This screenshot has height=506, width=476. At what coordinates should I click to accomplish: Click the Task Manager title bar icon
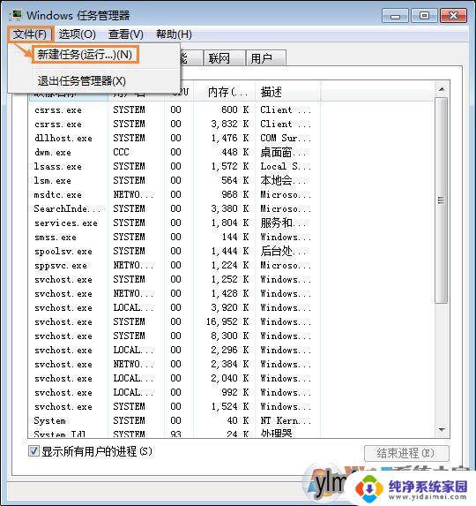(15, 15)
